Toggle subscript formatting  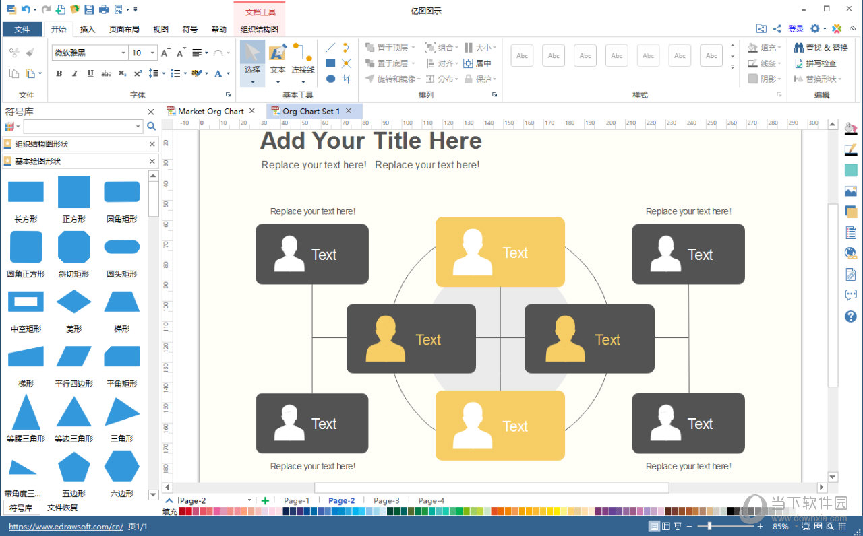(x=122, y=73)
